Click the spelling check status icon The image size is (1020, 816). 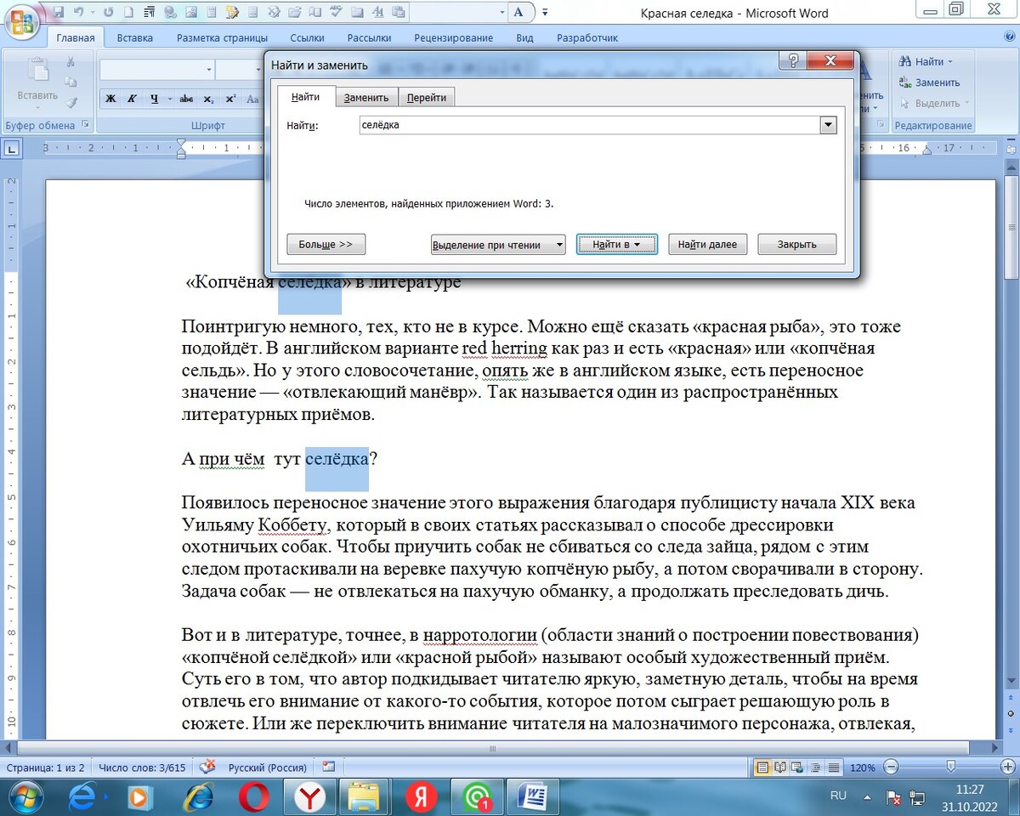(x=208, y=768)
